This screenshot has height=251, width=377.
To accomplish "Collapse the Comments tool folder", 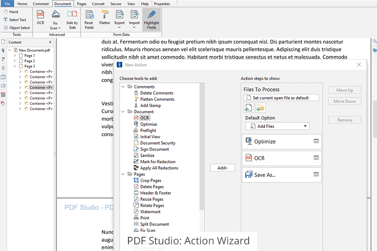I will pos(123,86).
